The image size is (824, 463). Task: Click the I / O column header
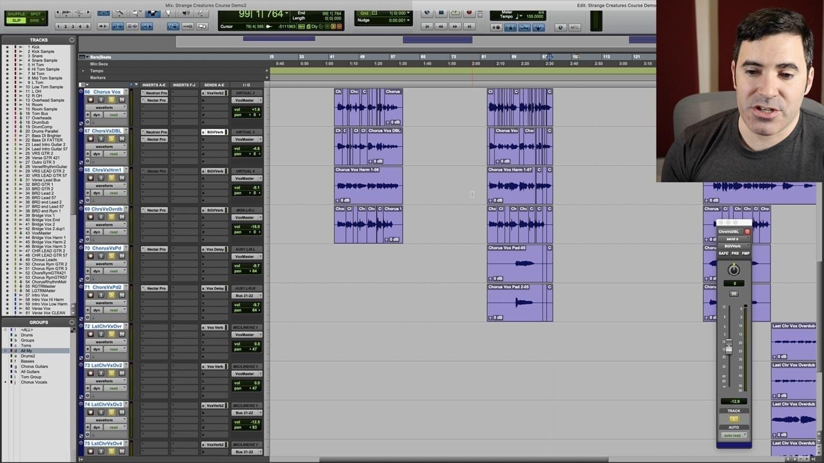coord(247,85)
